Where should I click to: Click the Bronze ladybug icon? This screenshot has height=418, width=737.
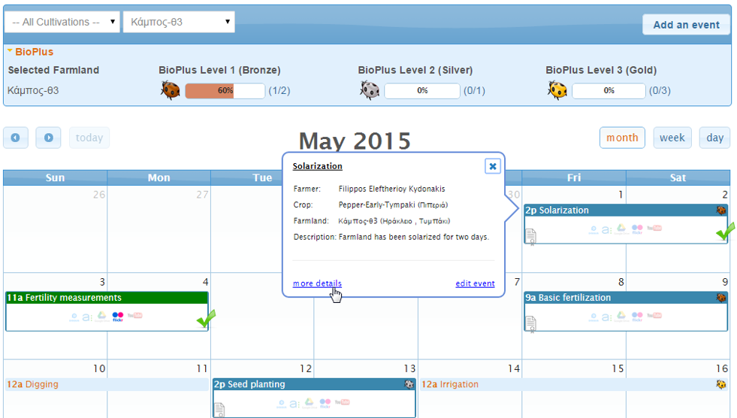[170, 89]
